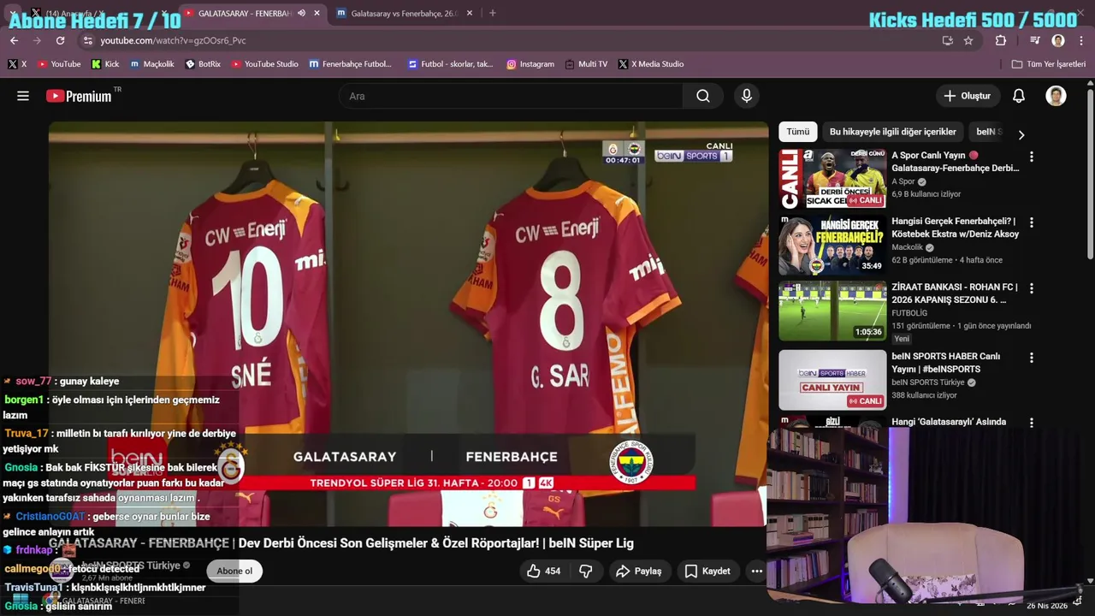Open the BotRix bookmark
1095x616 pixels.
203,64
